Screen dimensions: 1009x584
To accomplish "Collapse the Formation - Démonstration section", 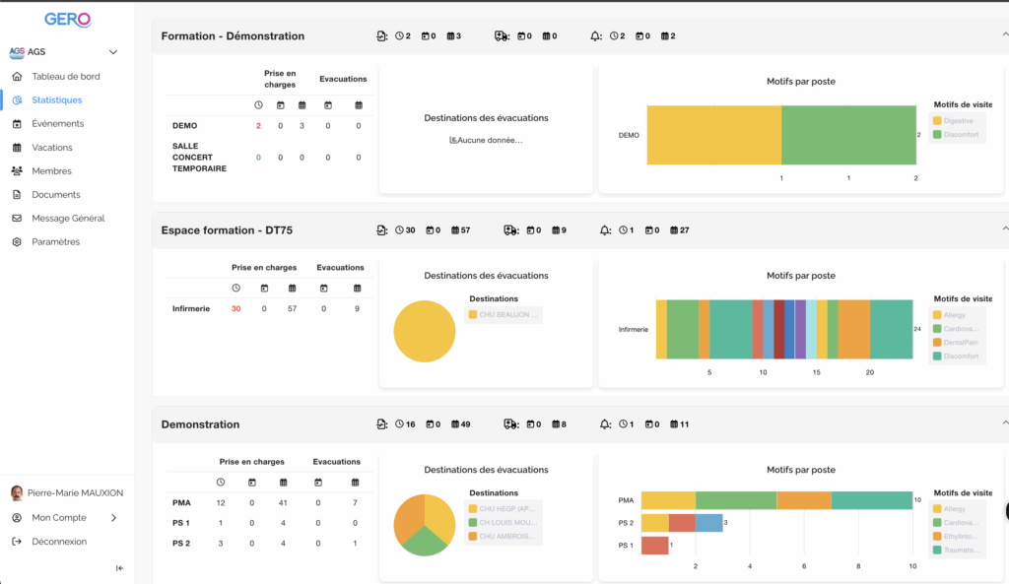I will 1004,35.
